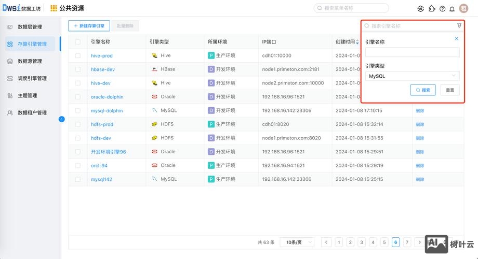Close the filter panel with X

[x=457, y=39]
